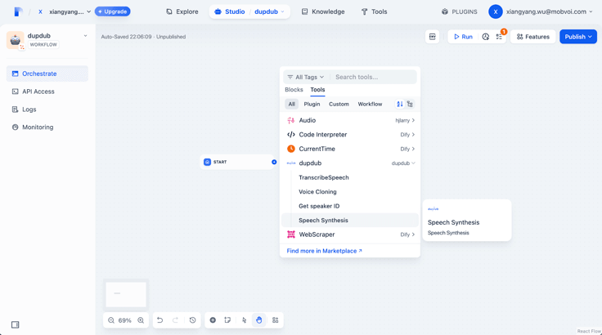
Task: Zoom out the canvas with magnifier minus
Action: 111,320
